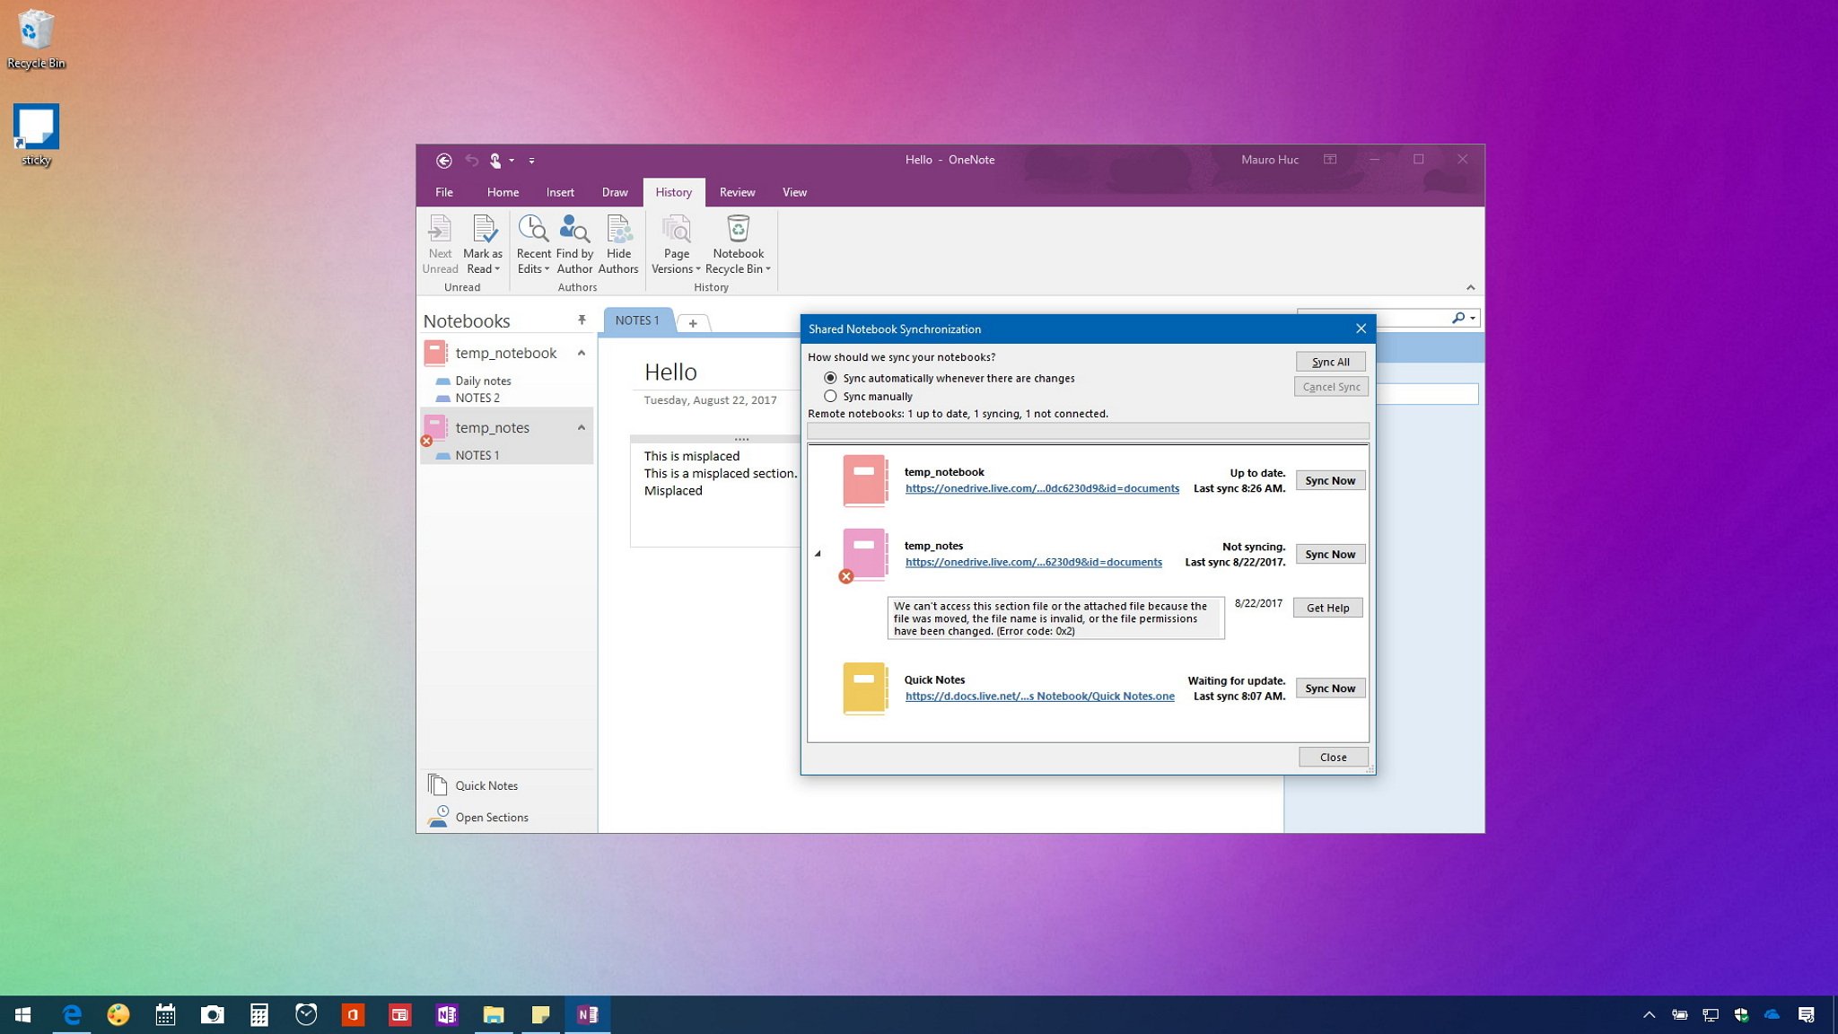This screenshot has height=1034, width=1838.
Task: Click Quick Notes in notebook panel
Action: coord(487,785)
